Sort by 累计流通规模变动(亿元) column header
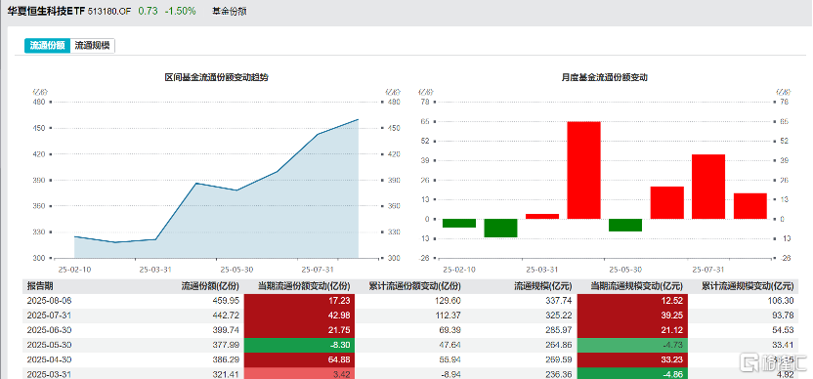The width and height of the screenshot is (813, 379). click(748, 286)
